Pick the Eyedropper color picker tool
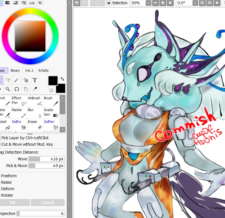This screenshot has width=225, height=218. click(x=35, y=89)
